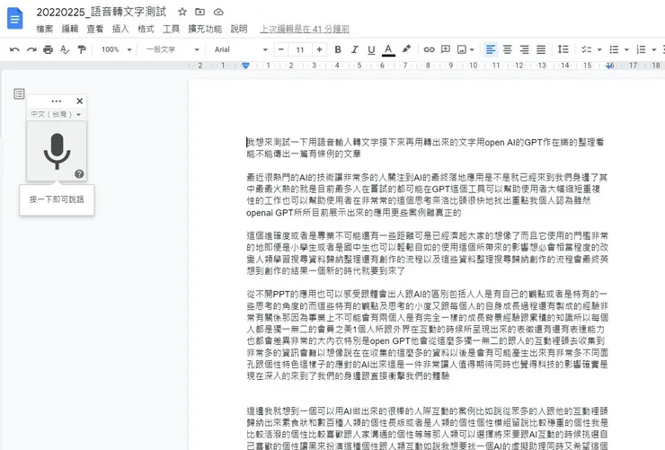Show the document outline
The height and width of the screenshot is (450, 665).
coord(19,93)
